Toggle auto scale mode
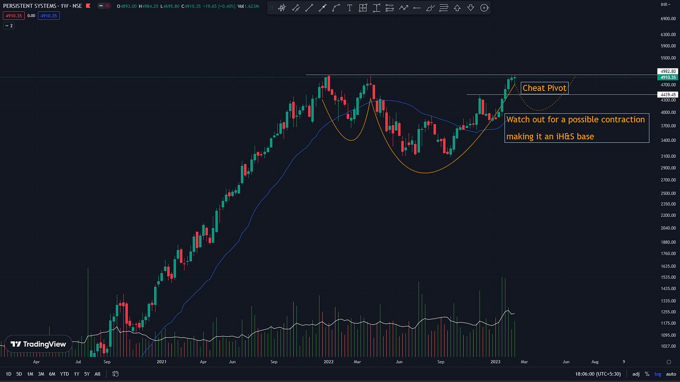The width and height of the screenshot is (680, 382). [671, 374]
